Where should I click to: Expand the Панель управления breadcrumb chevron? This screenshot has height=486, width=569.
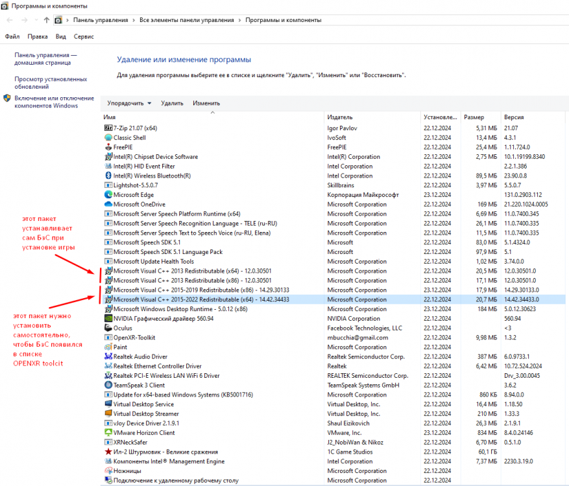tap(134, 20)
